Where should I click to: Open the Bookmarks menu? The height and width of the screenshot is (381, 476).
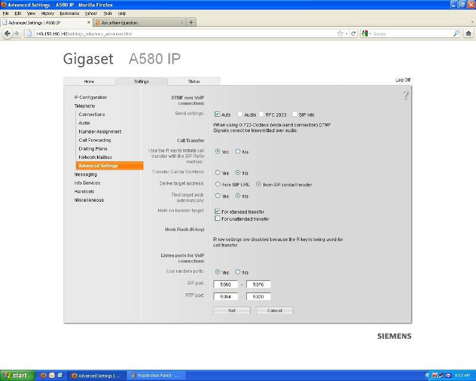[69, 13]
